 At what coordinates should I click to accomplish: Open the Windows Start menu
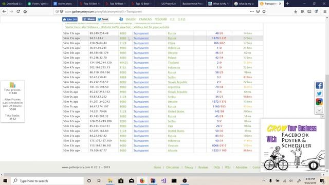coord(5,181)
